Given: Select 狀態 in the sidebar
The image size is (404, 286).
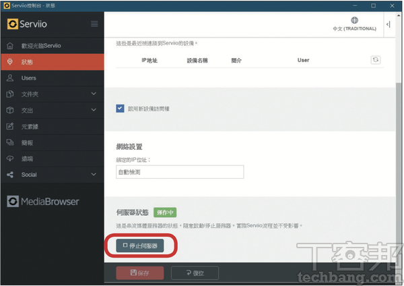Looking at the screenshot, I should 53,62.
